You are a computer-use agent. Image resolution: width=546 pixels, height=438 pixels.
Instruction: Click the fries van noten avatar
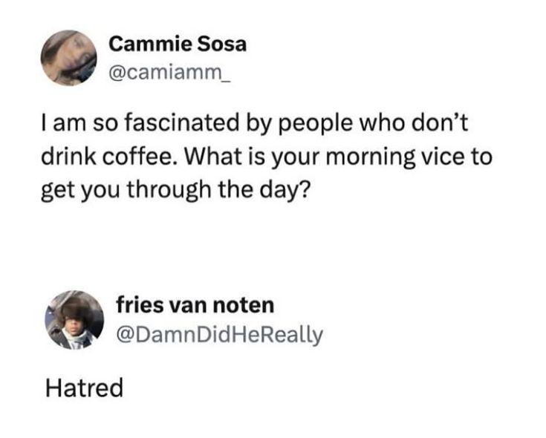[x=75, y=319]
